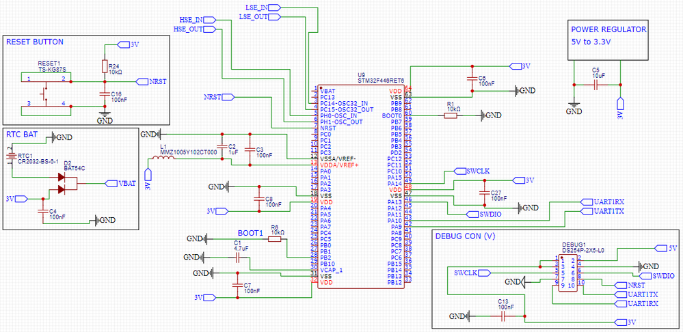Click resistor R6 under BOOT1
Viewport: 683px width, 332px height.
(274, 239)
